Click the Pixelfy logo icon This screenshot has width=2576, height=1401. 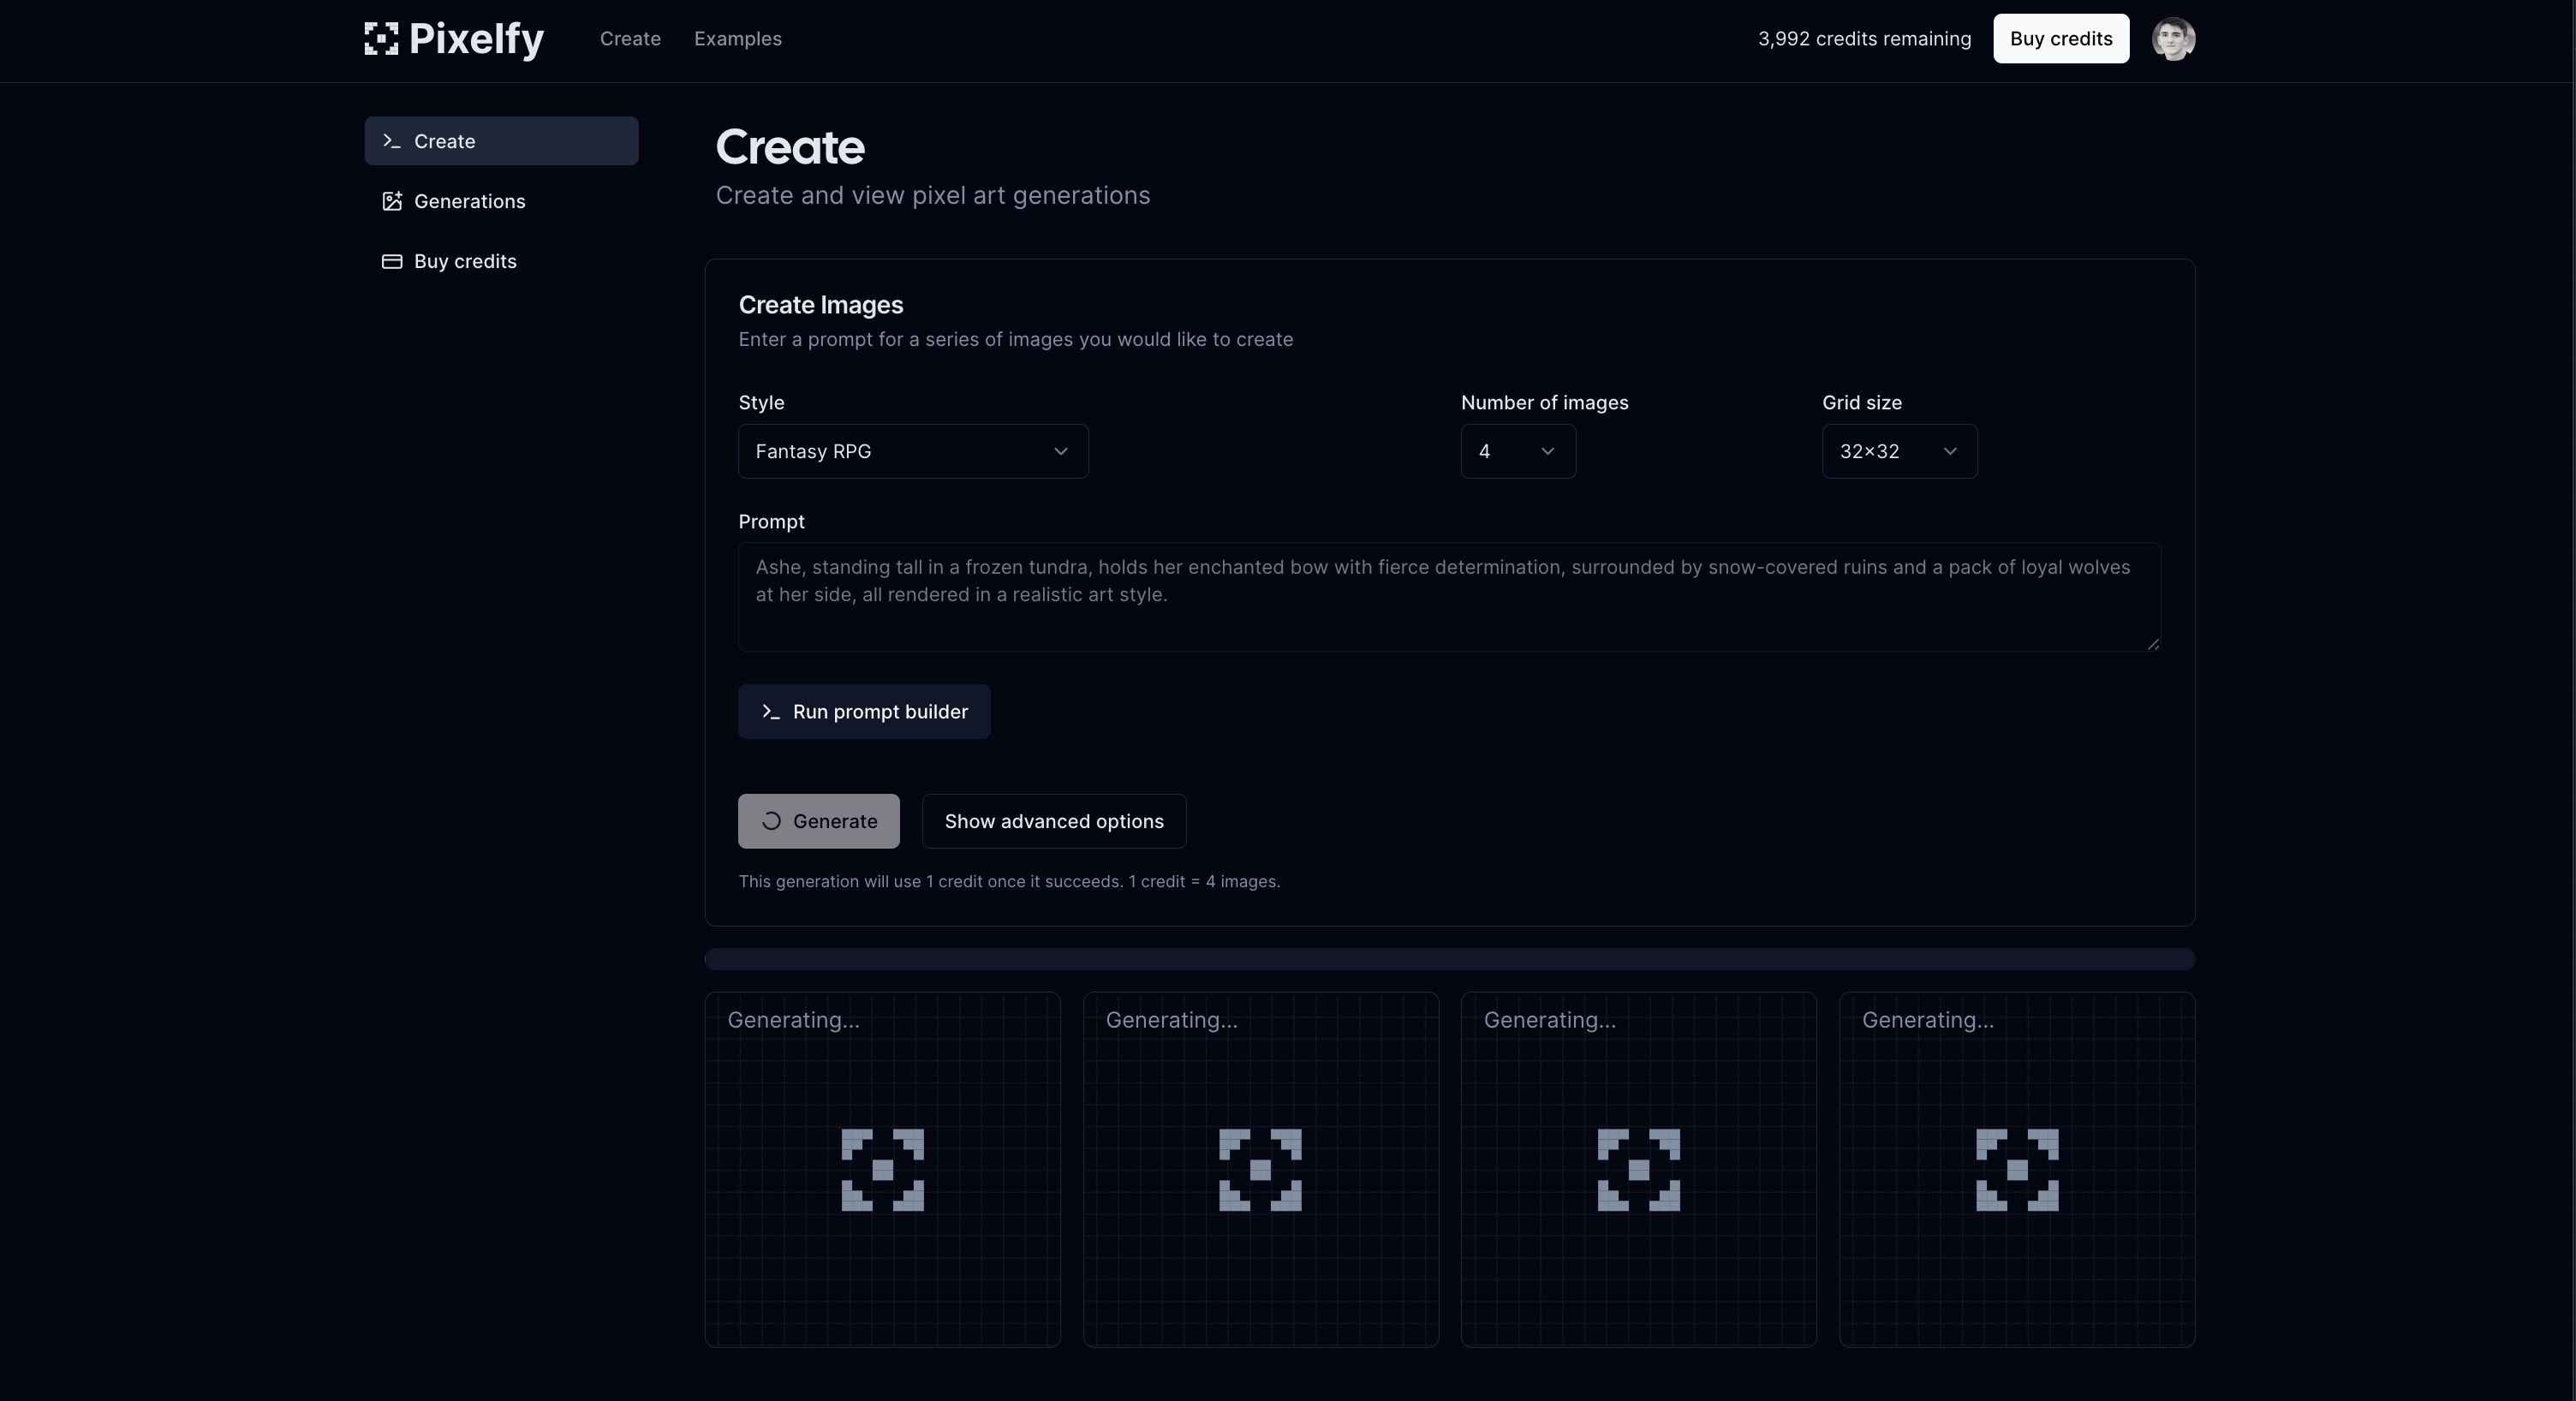[x=381, y=39]
